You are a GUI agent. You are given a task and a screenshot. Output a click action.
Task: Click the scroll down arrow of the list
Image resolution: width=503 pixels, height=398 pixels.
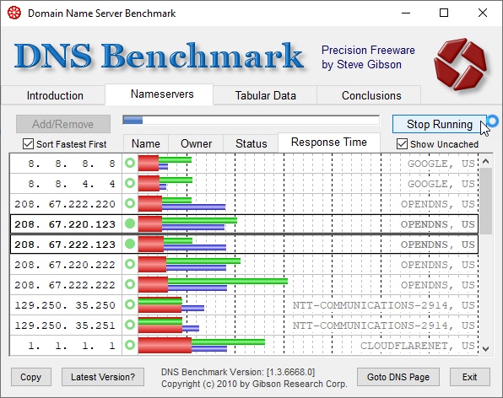[x=485, y=348]
